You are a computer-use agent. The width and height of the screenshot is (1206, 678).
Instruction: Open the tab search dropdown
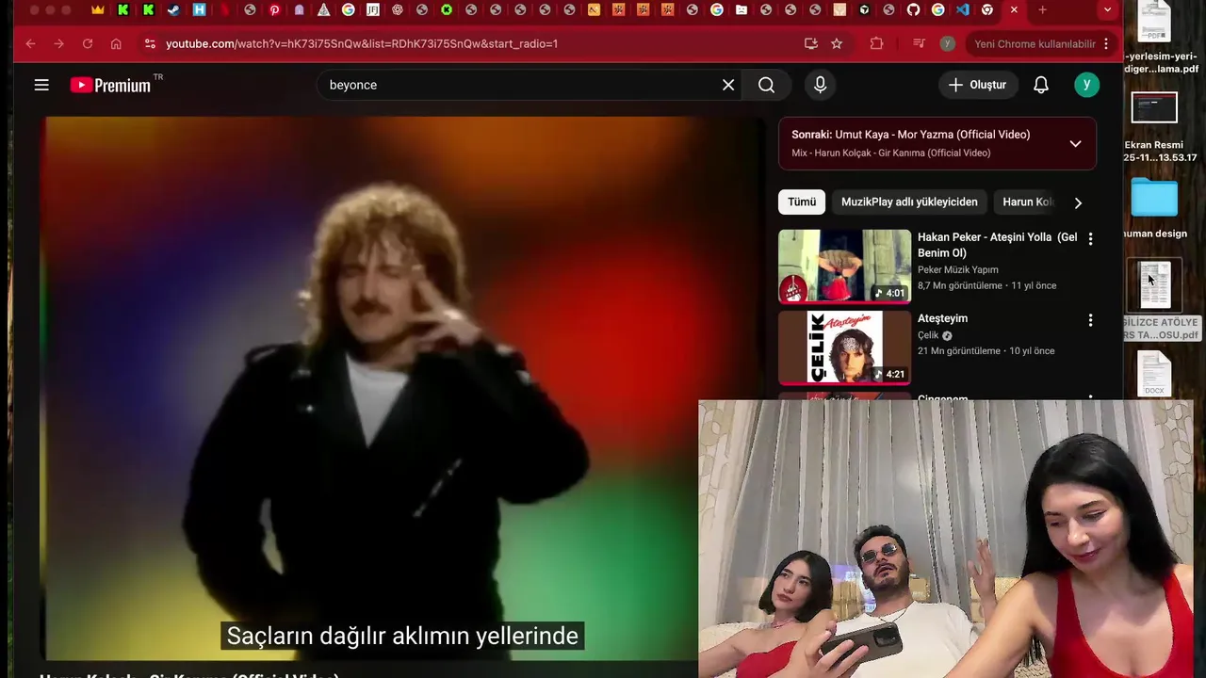click(x=1107, y=9)
